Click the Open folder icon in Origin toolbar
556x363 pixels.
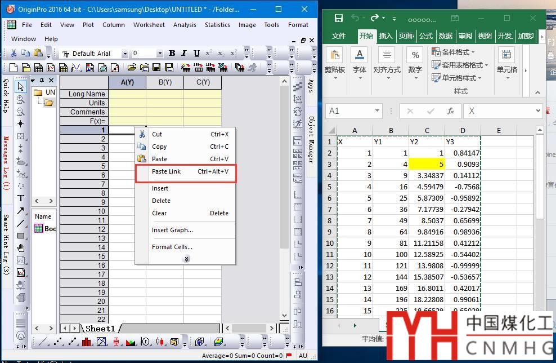(132, 68)
